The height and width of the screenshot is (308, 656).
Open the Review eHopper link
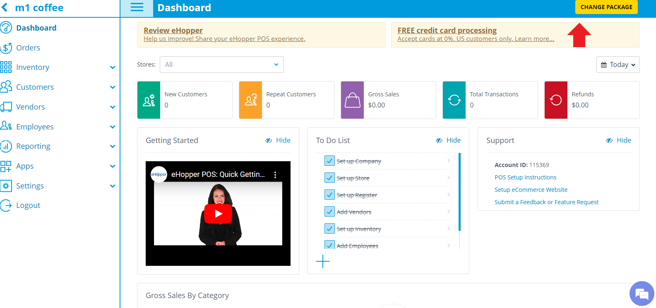[173, 30]
